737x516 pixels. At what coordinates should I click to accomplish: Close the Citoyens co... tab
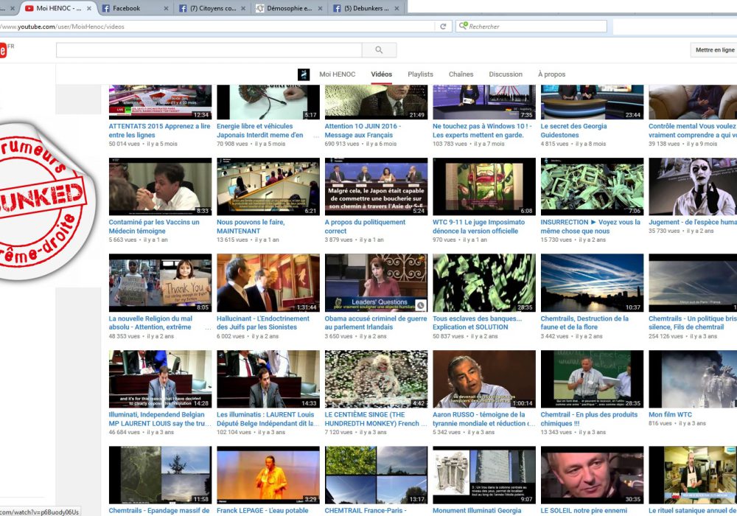(x=243, y=8)
